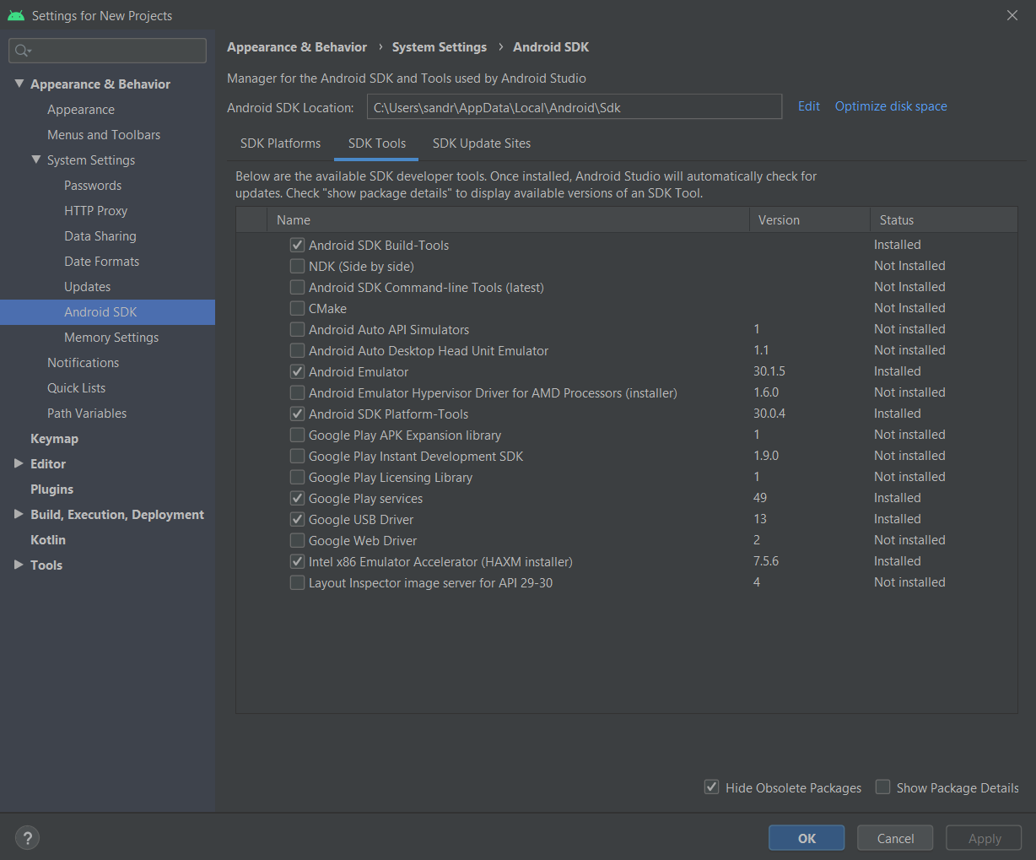1036x860 pixels.
Task: Check the CMake package for installation
Action: (297, 308)
